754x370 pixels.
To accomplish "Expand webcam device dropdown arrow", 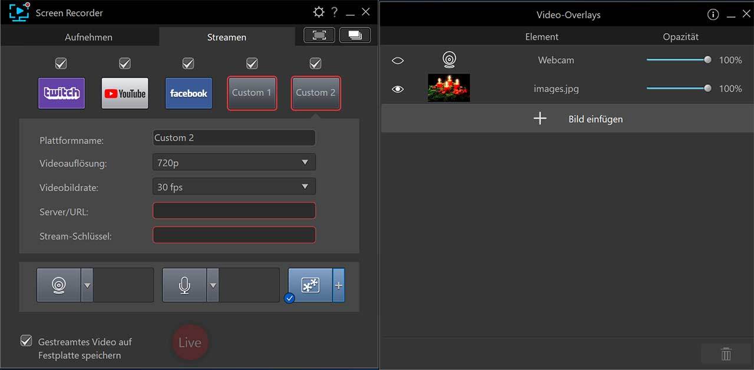I will [87, 285].
